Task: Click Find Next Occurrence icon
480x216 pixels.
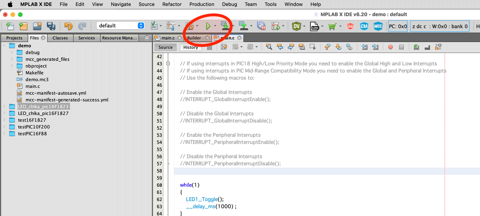Action: (x=291, y=47)
